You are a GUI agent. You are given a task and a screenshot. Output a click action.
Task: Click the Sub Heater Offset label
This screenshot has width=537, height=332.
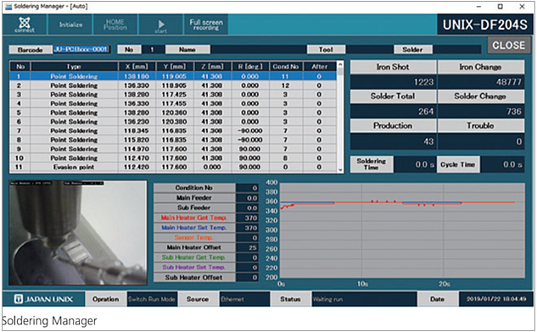pos(194,277)
